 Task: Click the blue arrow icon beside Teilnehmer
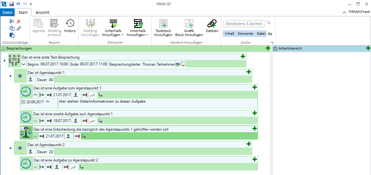[178, 64]
